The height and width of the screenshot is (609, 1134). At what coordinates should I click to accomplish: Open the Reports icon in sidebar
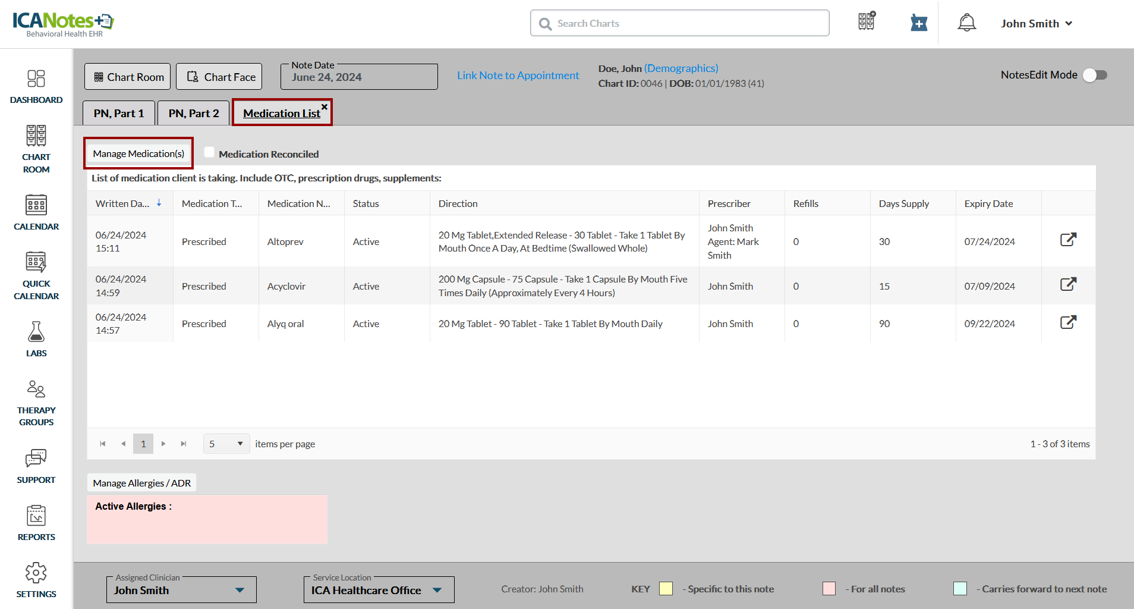pyautogui.click(x=36, y=516)
